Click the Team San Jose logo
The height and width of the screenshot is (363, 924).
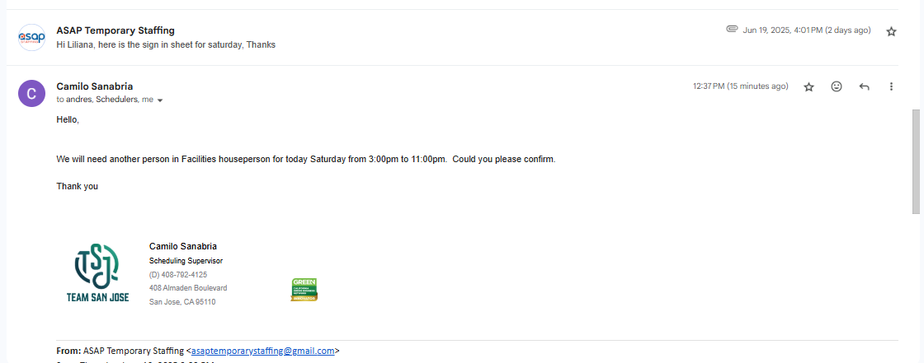point(97,273)
